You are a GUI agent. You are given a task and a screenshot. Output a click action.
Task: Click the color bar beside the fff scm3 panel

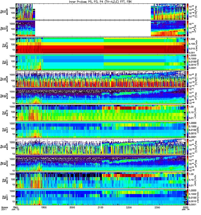[187, 163]
